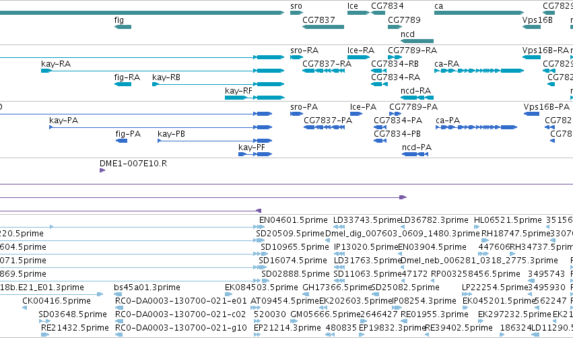
Task: Open the fig-PA protein label
Action: click(x=128, y=135)
